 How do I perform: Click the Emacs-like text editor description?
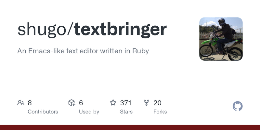tap(83, 51)
